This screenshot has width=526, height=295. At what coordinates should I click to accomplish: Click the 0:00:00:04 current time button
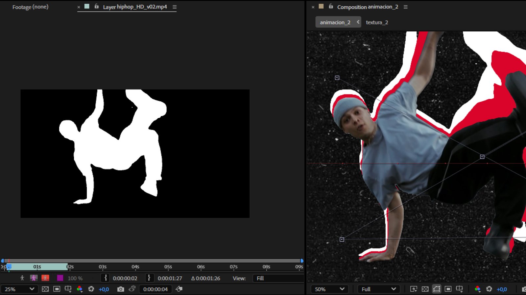pyautogui.click(x=155, y=289)
